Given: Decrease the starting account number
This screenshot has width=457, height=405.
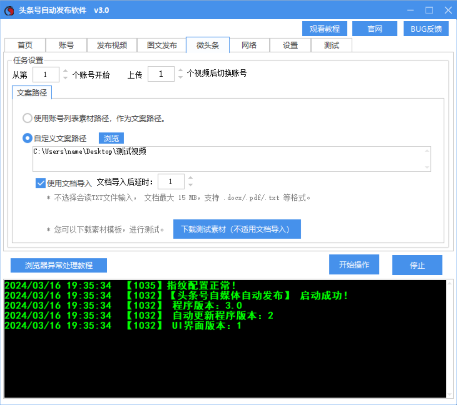Looking at the screenshot, I should (x=65, y=78).
